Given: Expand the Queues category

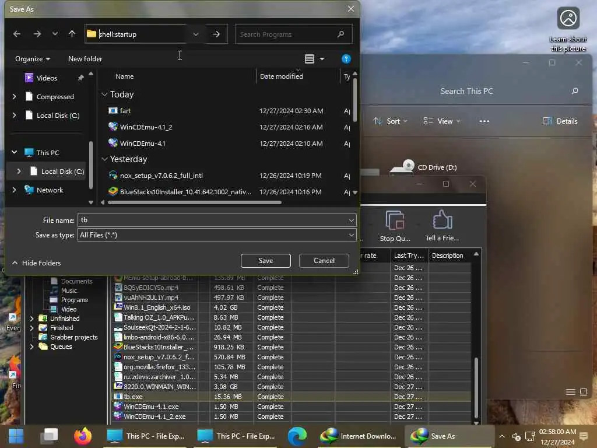Looking at the screenshot, I should click(32, 346).
